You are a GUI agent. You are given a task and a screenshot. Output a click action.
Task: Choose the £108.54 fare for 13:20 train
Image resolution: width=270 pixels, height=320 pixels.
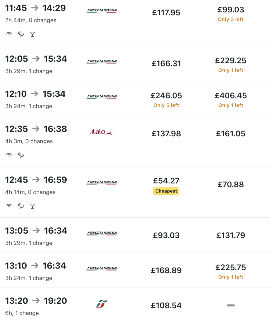[166, 305]
